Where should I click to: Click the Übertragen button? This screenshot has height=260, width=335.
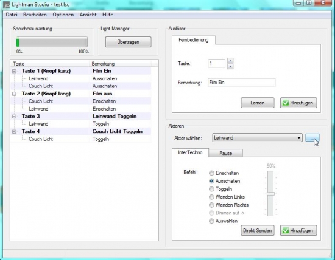[129, 42]
